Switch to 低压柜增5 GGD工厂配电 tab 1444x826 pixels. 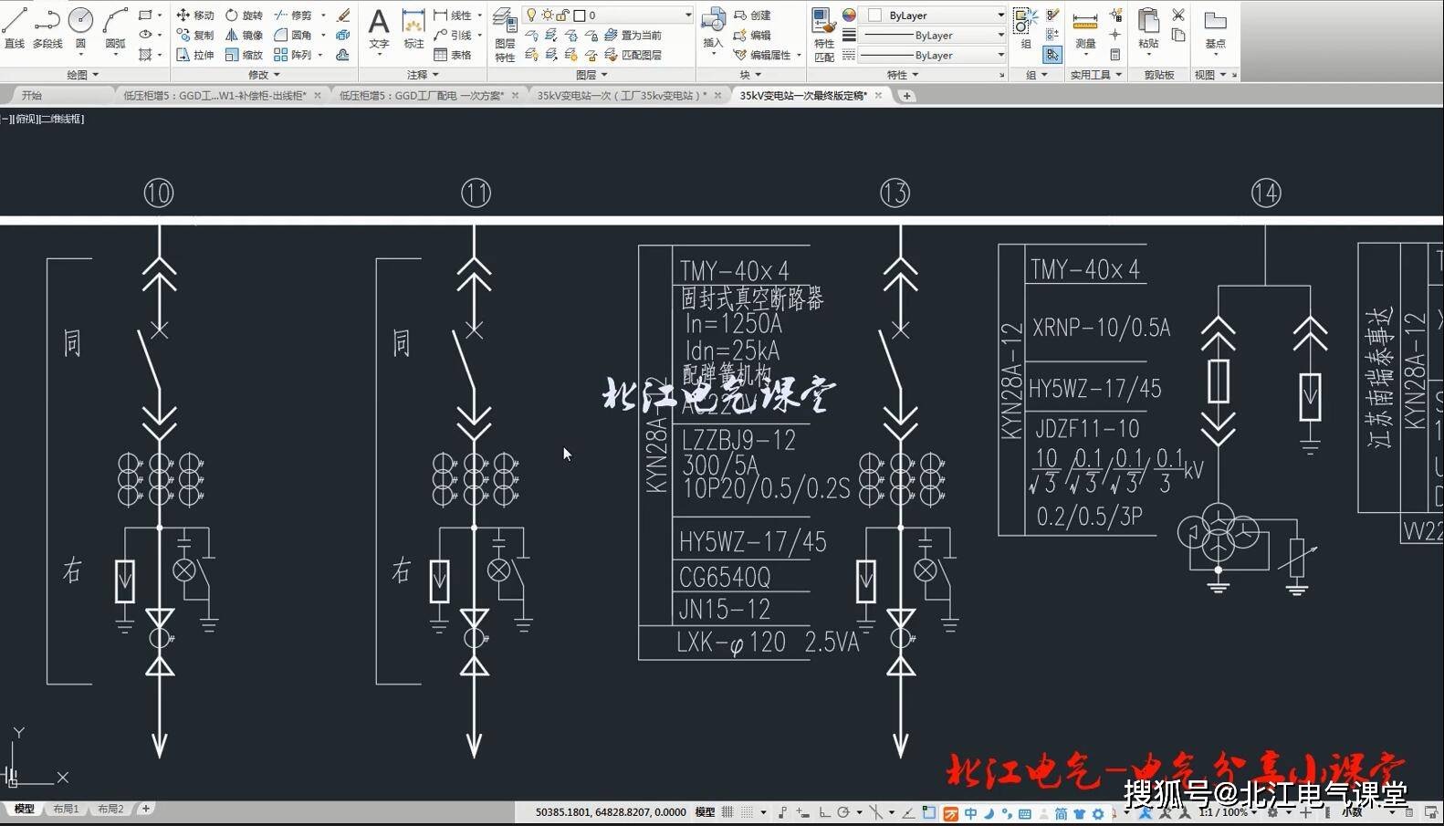(422, 95)
